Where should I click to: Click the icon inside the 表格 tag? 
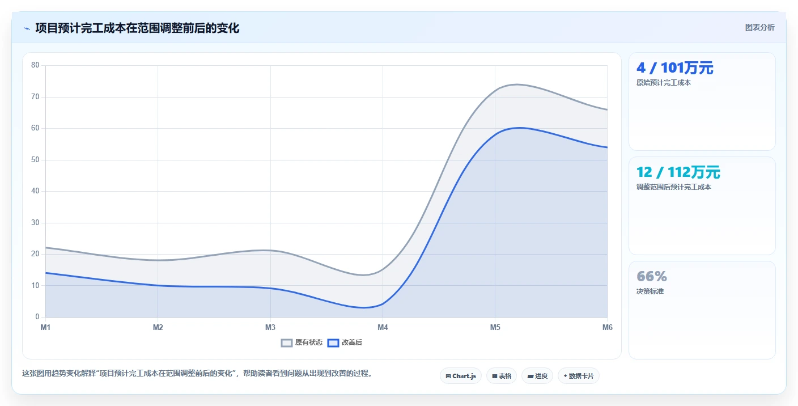click(494, 376)
